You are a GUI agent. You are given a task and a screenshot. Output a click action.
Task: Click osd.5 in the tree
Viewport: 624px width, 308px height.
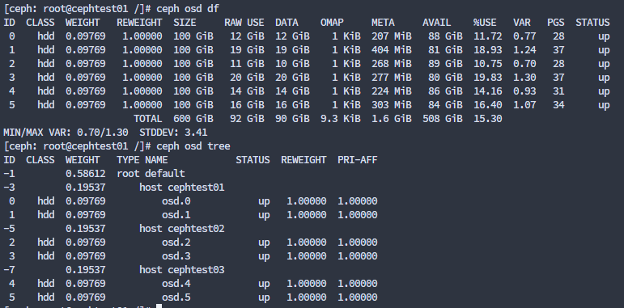(x=176, y=297)
